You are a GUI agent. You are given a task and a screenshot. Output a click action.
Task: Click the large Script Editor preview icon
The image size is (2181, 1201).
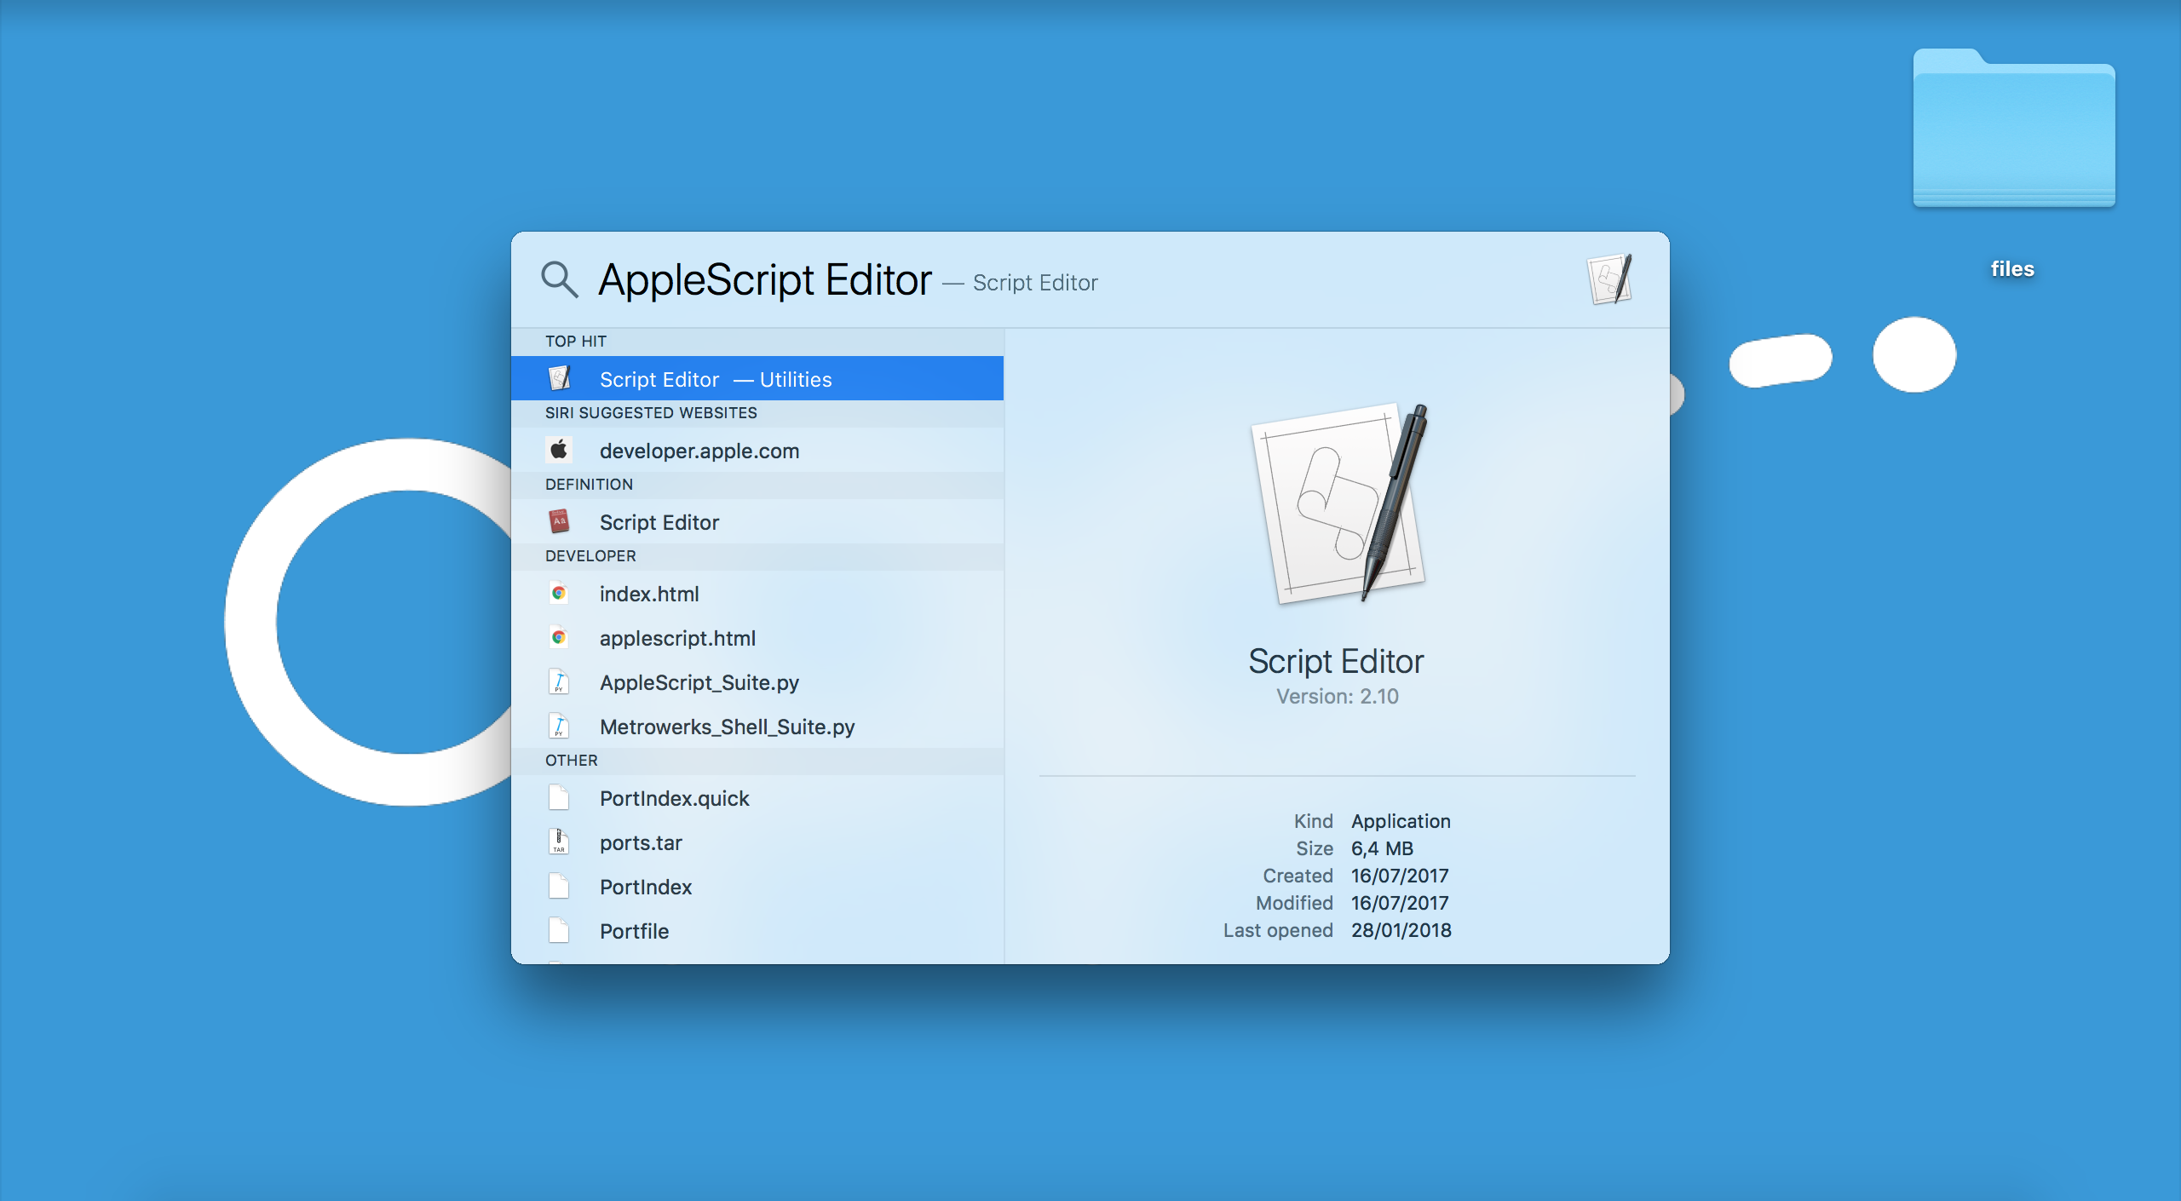[1338, 503]
